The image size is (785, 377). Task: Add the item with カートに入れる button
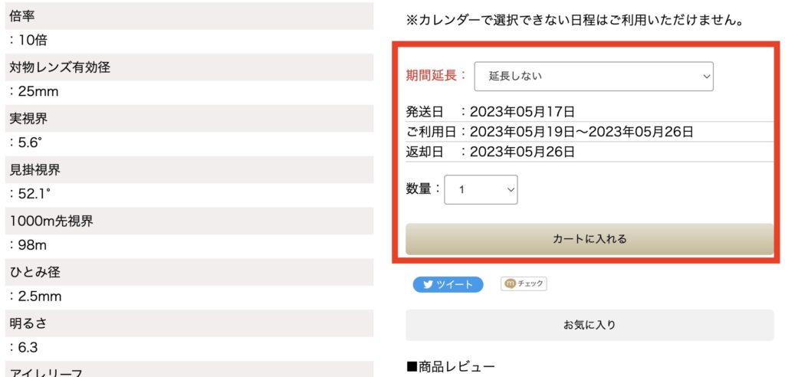pyautogui.click(x=590, y=239)
